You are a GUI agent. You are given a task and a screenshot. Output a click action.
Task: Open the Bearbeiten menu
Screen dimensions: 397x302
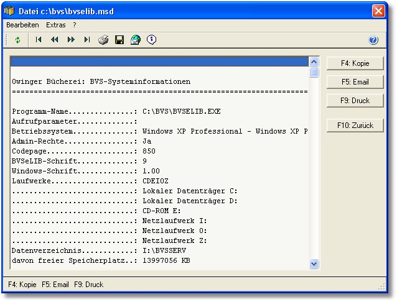(x=22, y=25)
